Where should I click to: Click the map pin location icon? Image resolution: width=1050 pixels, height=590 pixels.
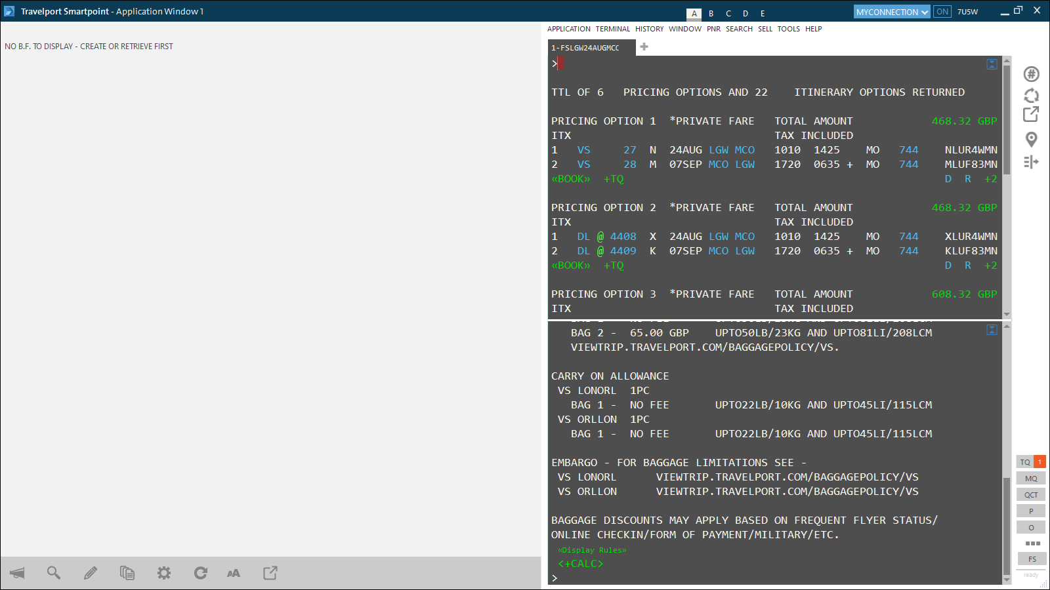point(1032,139)
